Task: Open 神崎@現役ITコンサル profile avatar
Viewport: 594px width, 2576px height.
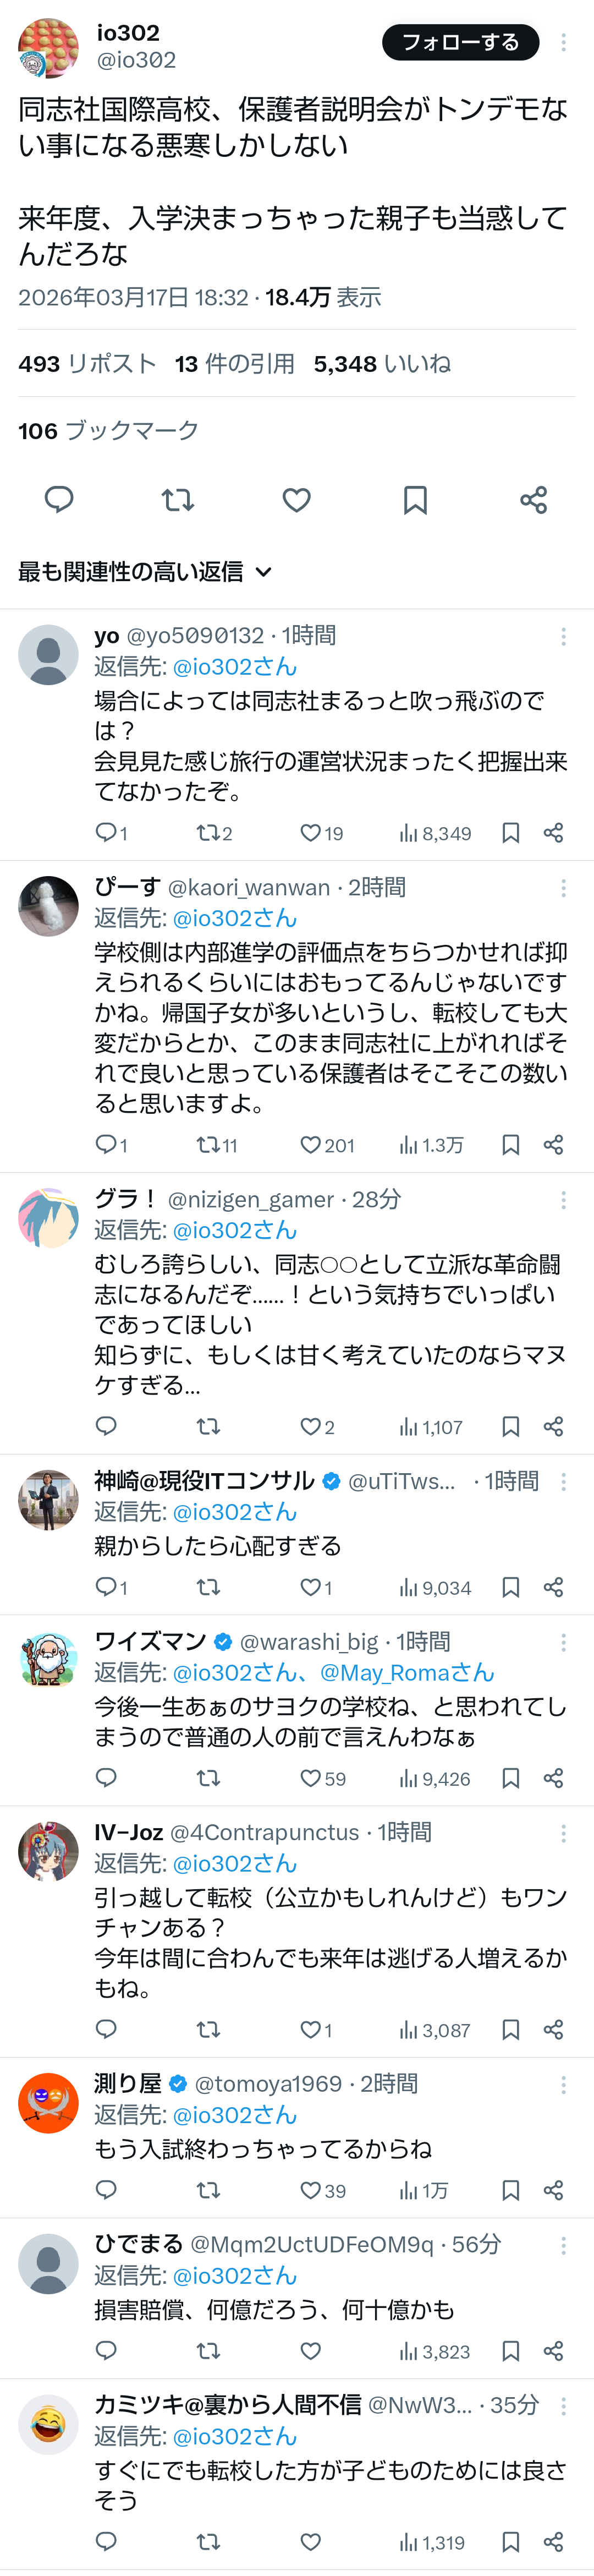Action: click(48, 1499)
